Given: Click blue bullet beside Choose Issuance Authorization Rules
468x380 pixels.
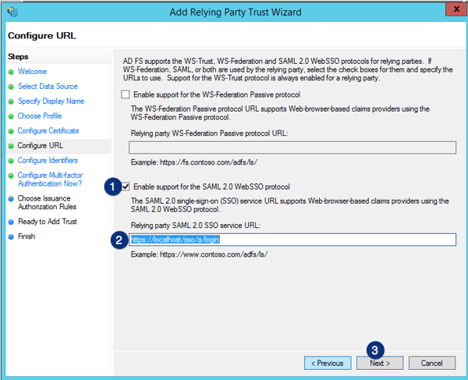Looking at the screenshot, I should coord(11,199).
